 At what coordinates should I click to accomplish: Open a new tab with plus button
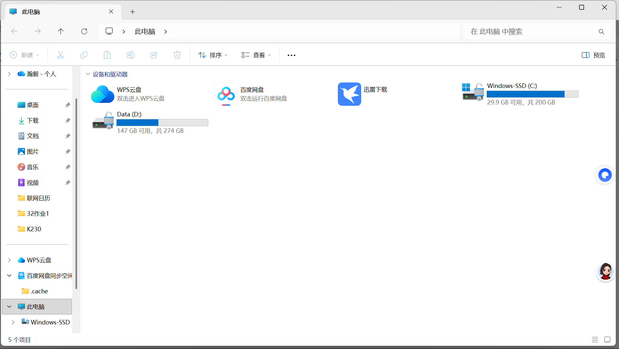click(x=132, y=12)
